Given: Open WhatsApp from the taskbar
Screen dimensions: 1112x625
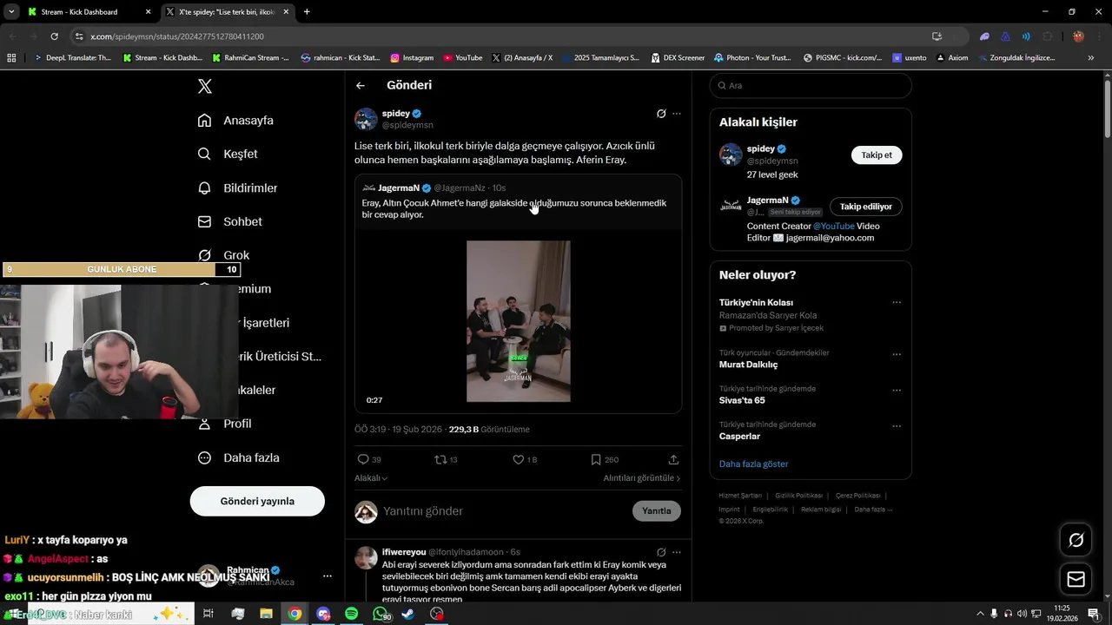Looking at the screenshot, I should (380, 614).
